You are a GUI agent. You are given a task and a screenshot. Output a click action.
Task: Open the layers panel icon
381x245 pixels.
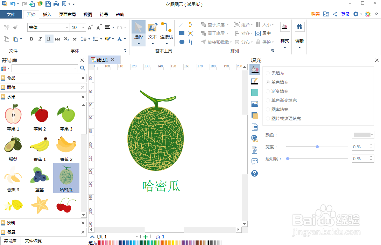coord(254,116)
